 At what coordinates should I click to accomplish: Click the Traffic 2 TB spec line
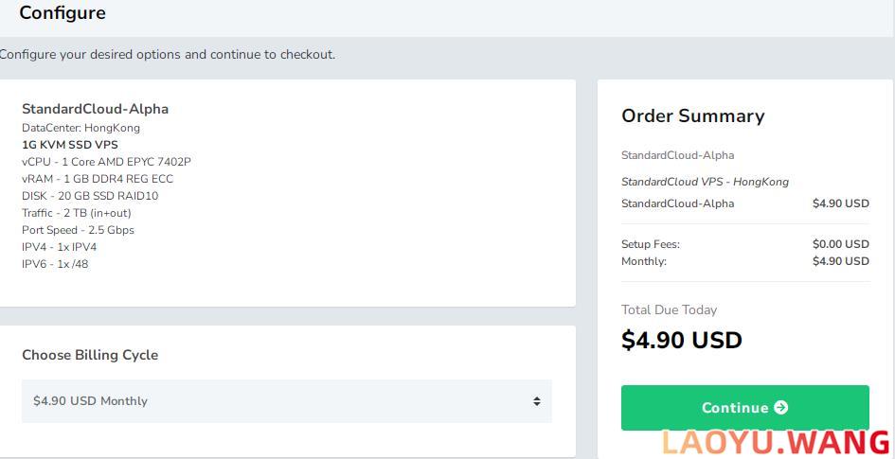pyautogui.click(x=76, y=213)
